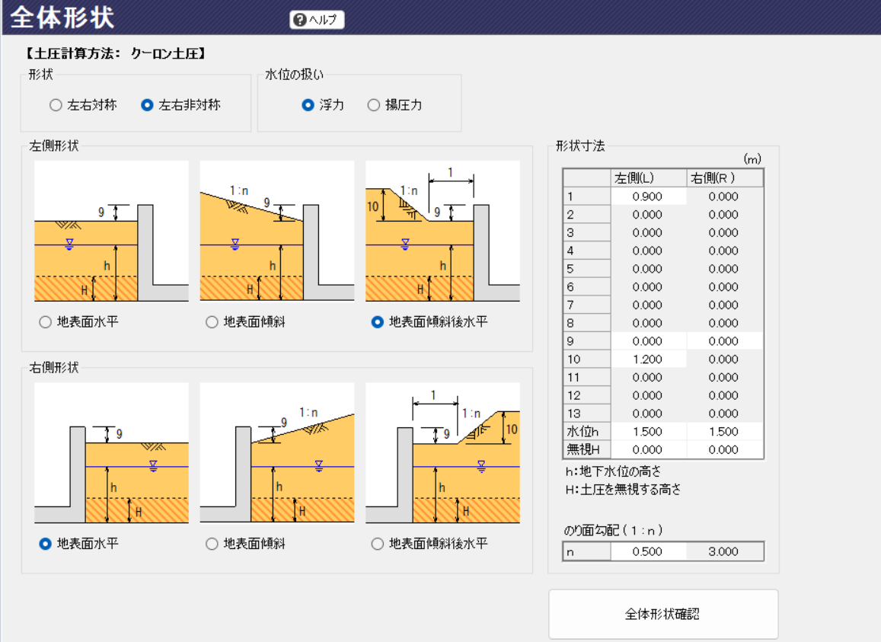Select the 左右対称 shape option

point(56,106)
